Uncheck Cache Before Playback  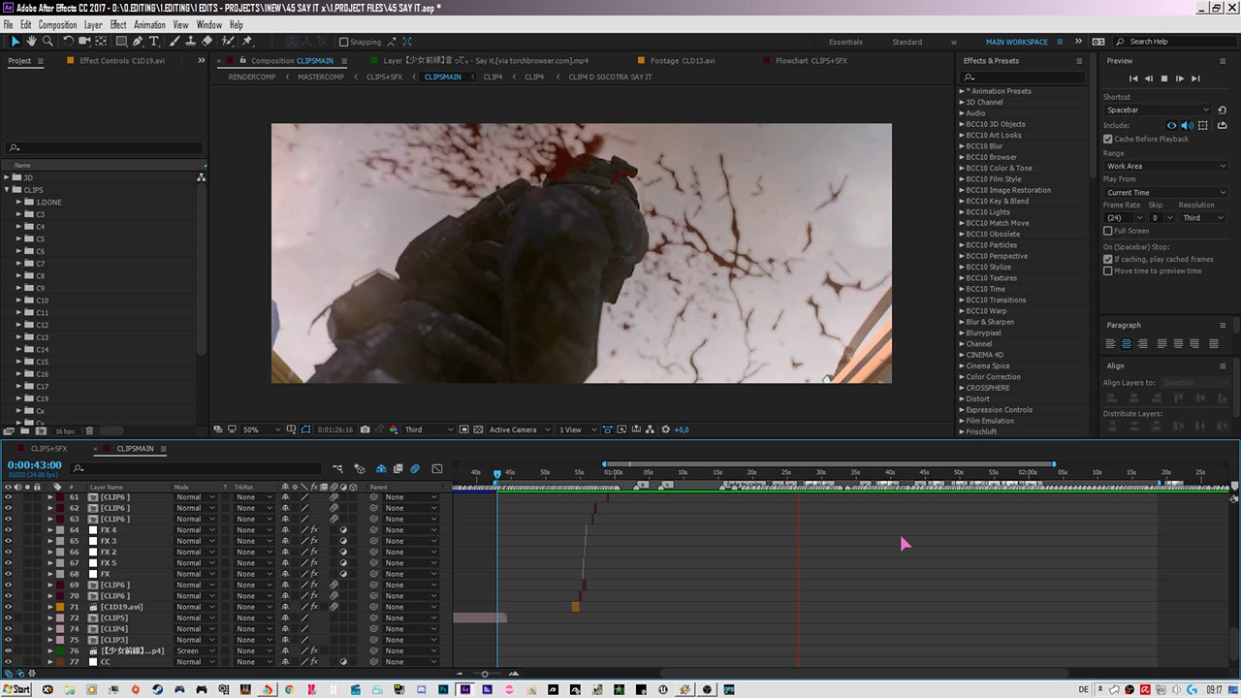click(x=1108, y=139)
